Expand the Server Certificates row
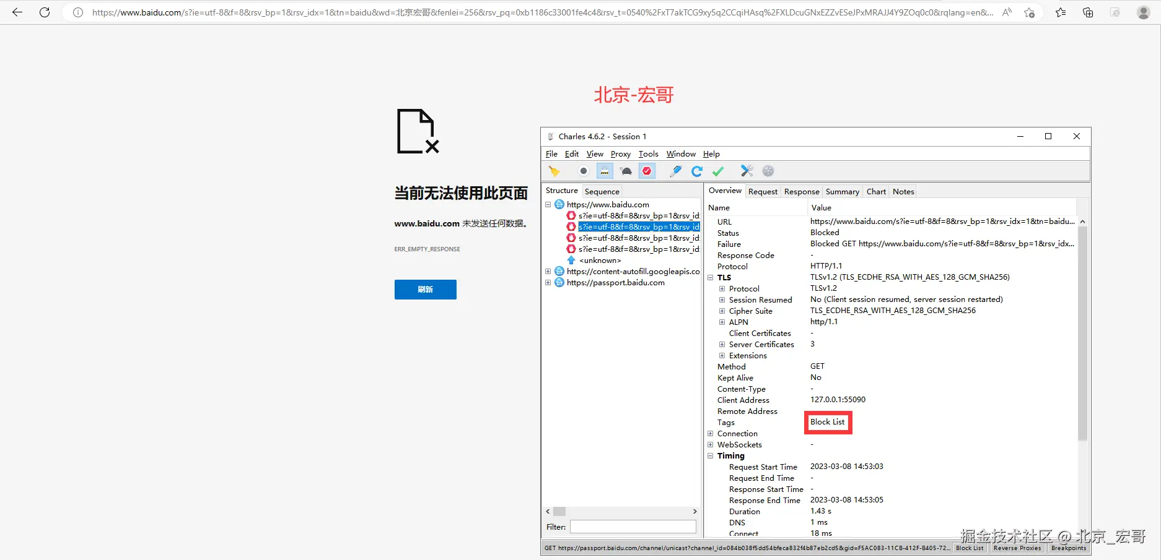 point(722,345)
